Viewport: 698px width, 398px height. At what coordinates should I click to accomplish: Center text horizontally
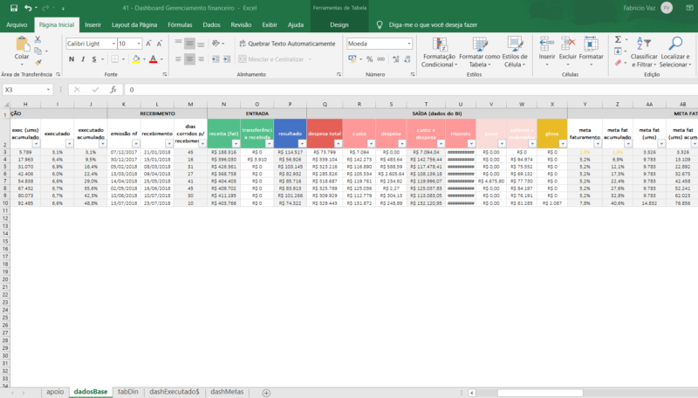(x=189, y=59)
